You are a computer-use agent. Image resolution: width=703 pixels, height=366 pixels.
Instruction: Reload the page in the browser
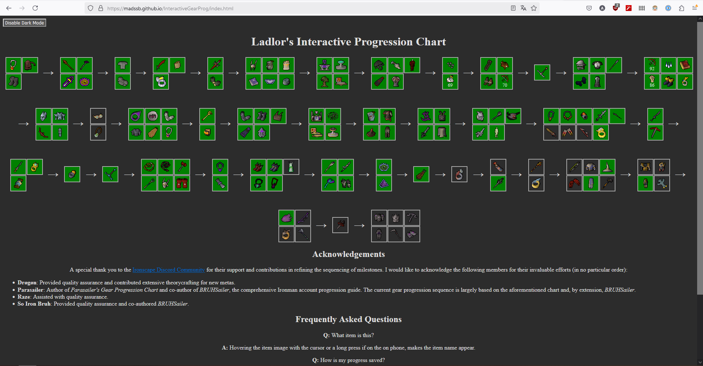[35, 8]
